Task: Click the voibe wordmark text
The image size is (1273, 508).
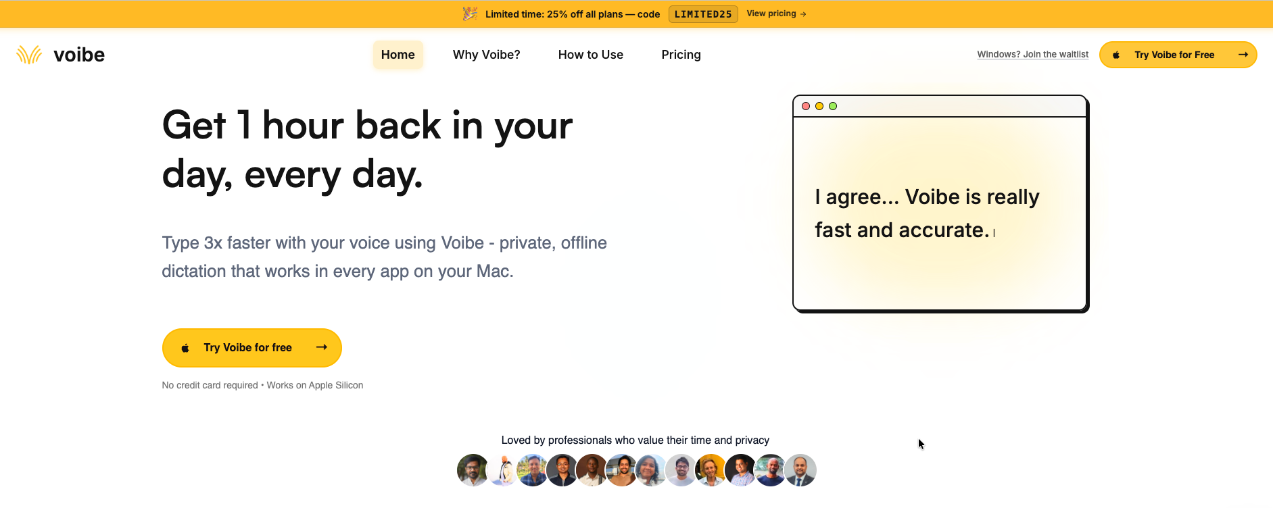Action: pos(79,55)
